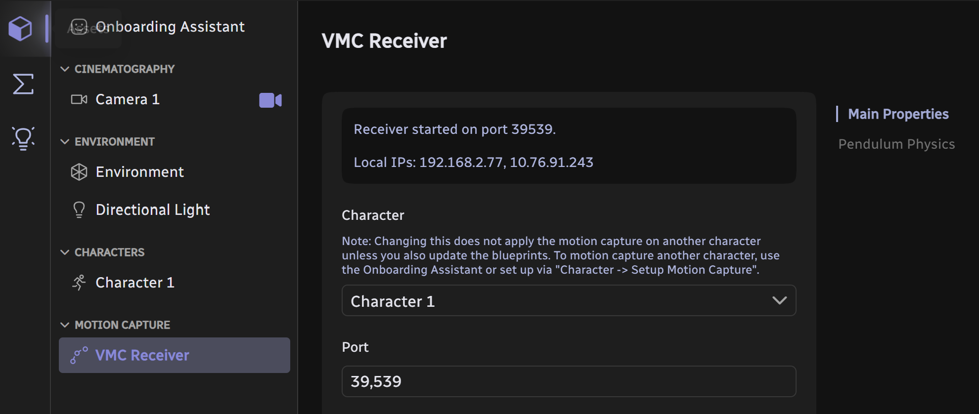This screenshot has height=414, width=979.
Task: Click the Onboarding Assistant smiley icon
Action: click(79, 27)
